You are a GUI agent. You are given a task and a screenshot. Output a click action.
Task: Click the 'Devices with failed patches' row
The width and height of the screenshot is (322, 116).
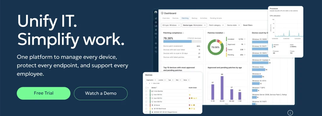(182, 57)
